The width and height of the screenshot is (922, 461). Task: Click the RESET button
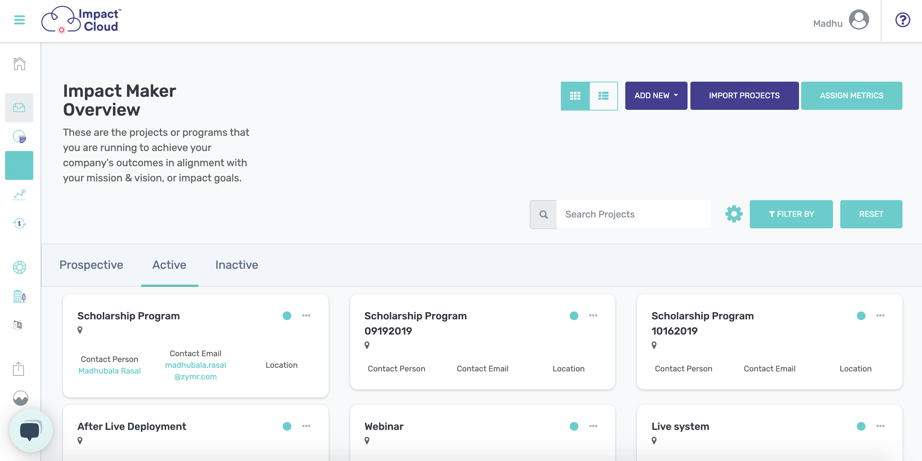coord(871,214)
